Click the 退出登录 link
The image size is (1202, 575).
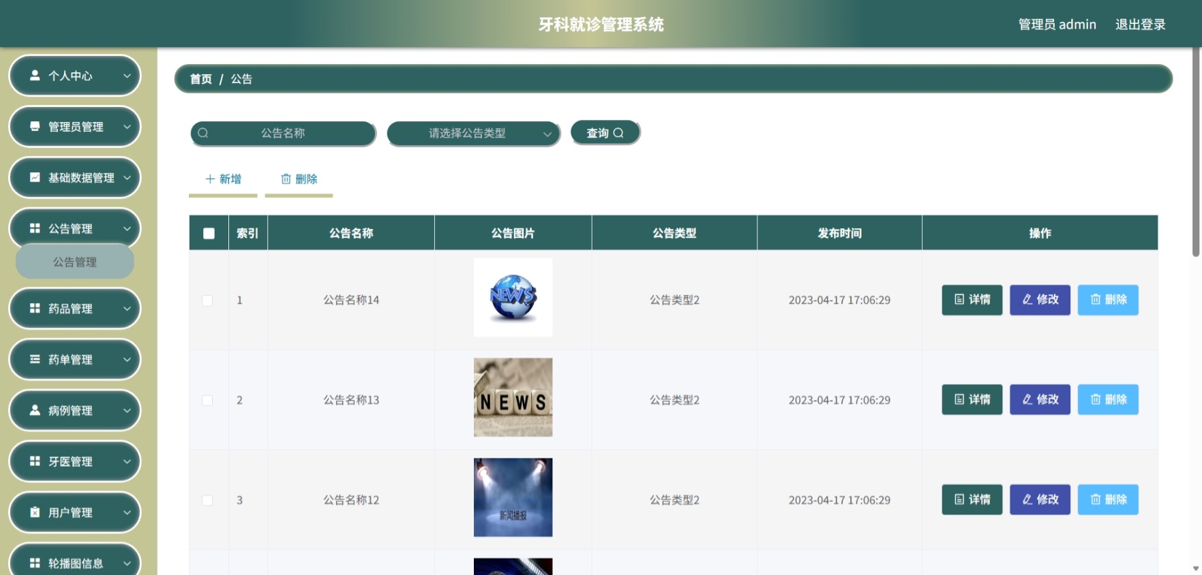[1140, 25]
